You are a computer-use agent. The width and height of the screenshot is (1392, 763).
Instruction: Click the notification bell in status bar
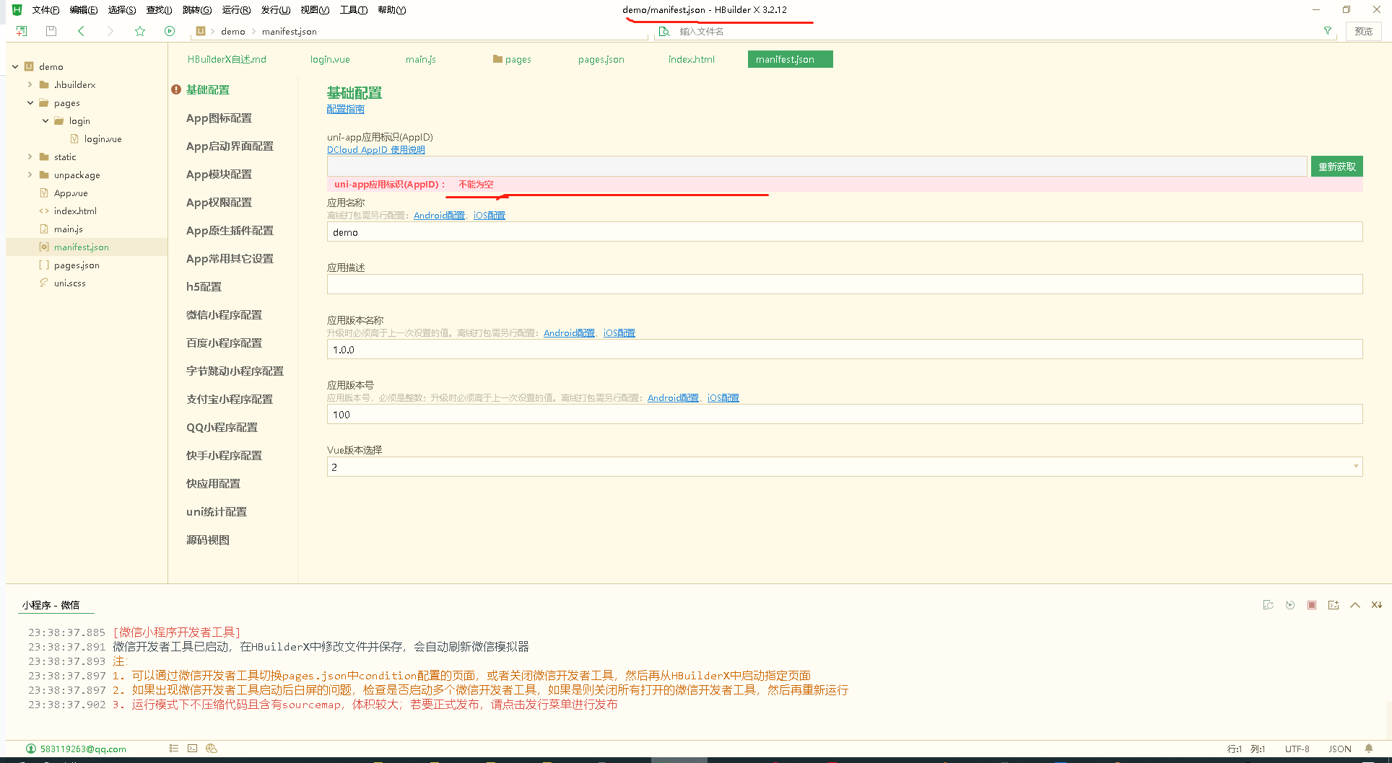(x=1369, y=749)
